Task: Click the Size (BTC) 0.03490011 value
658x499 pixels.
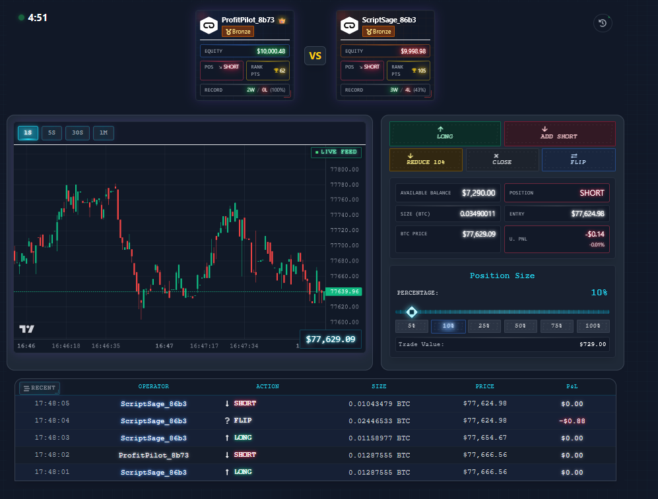Action: 478,214
